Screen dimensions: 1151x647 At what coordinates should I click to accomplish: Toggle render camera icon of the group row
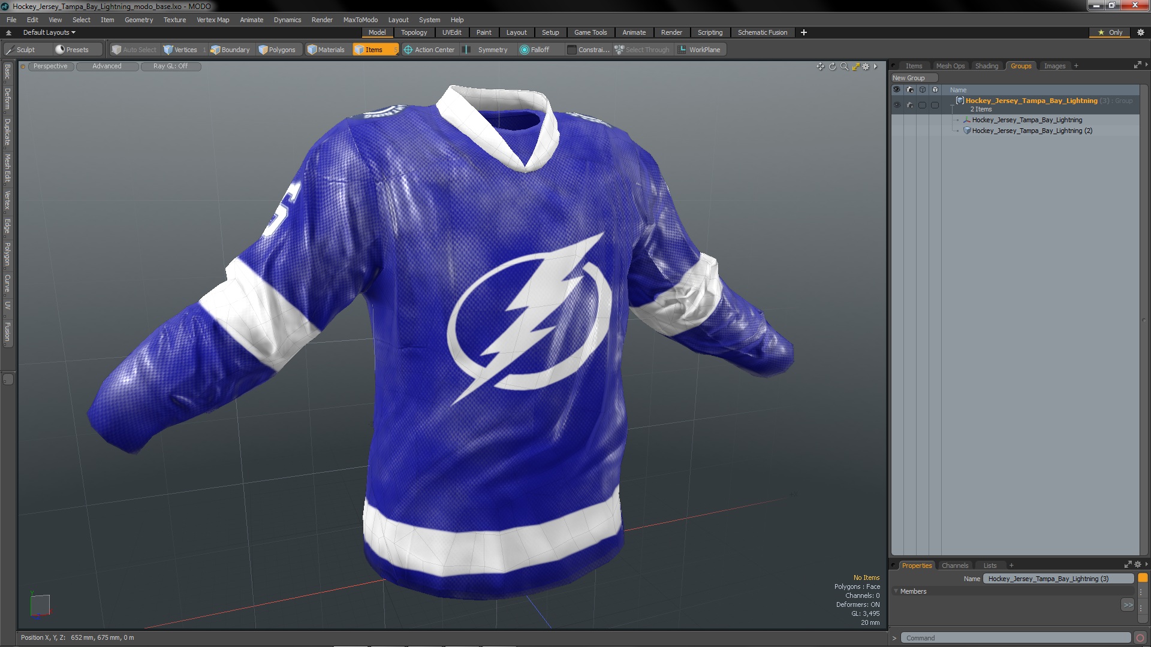pos(910,105)
